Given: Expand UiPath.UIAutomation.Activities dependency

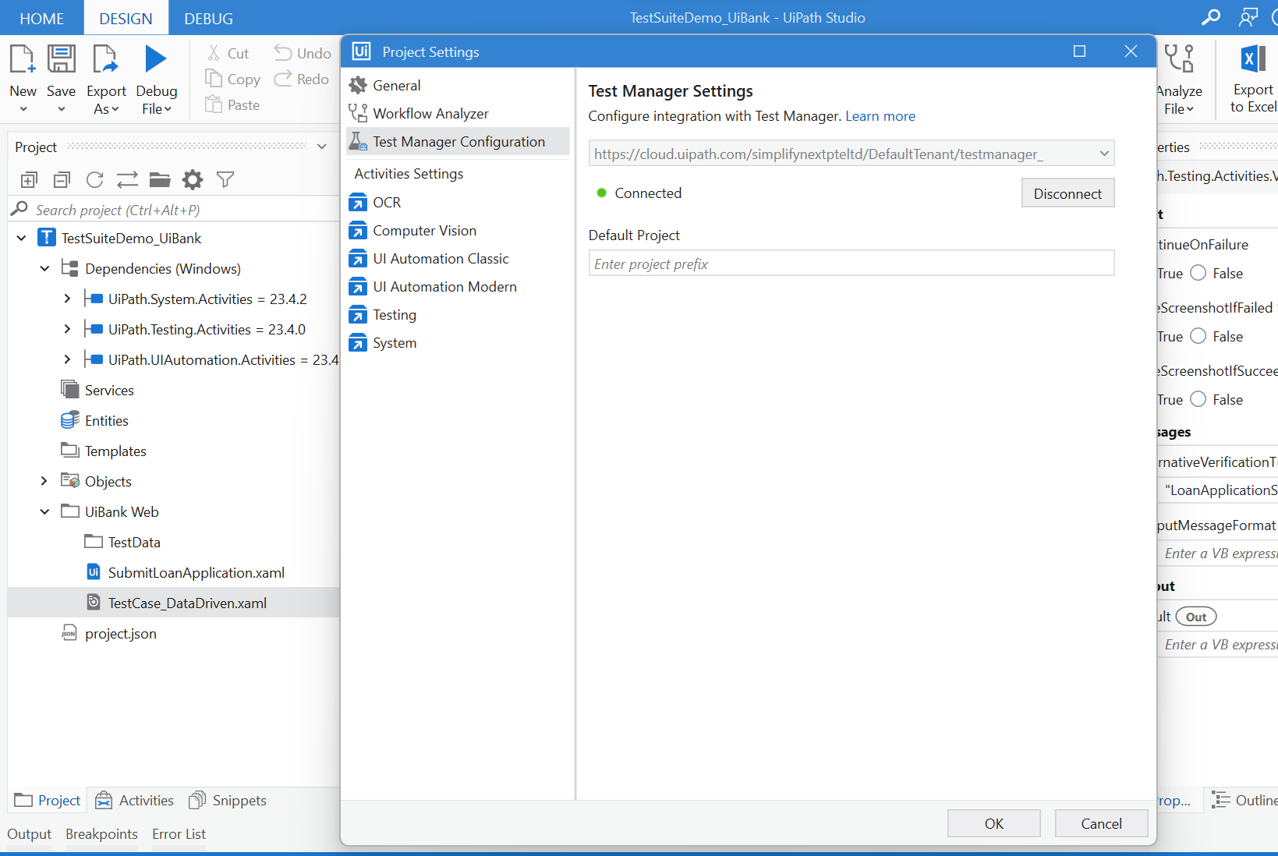Looking at the screenshot, I should click(67, 359).
